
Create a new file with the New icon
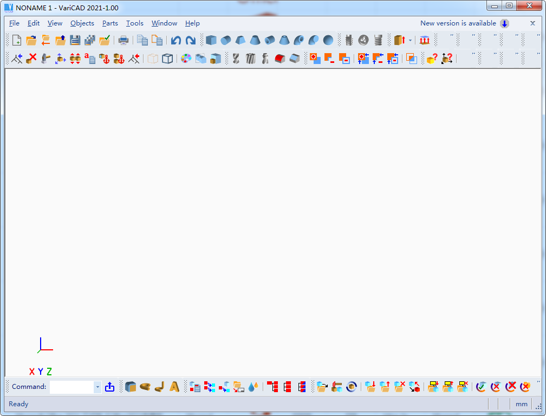pyautogui.click(x=17, y=40)
